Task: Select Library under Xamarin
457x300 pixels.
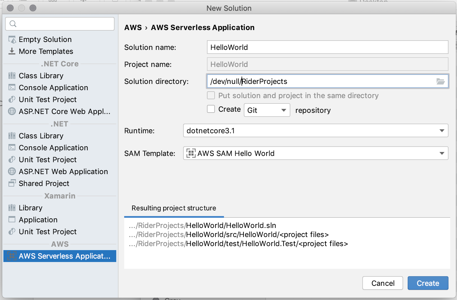Action: pyautogui.click(x=60, y=208)
